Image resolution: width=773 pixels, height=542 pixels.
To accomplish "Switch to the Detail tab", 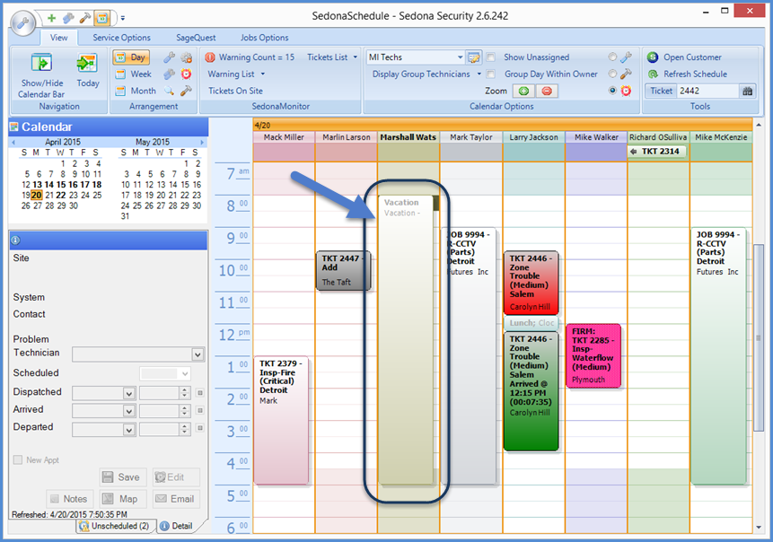I will coord(177,526).
